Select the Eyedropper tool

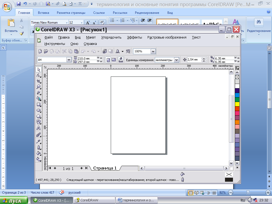(39, 142)
